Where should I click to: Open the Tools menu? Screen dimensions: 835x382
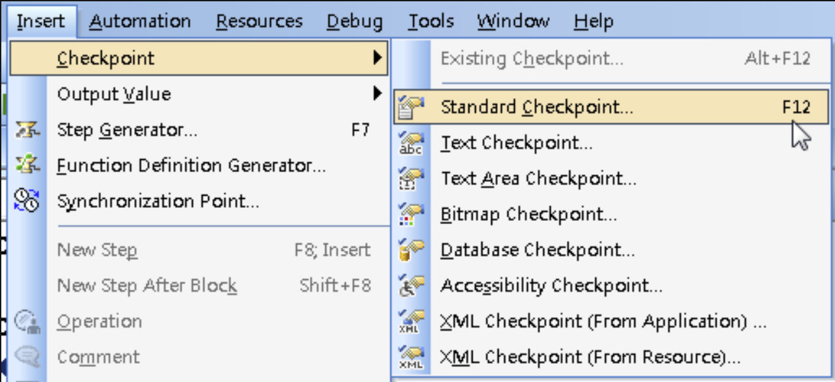(x=430, y=21)
